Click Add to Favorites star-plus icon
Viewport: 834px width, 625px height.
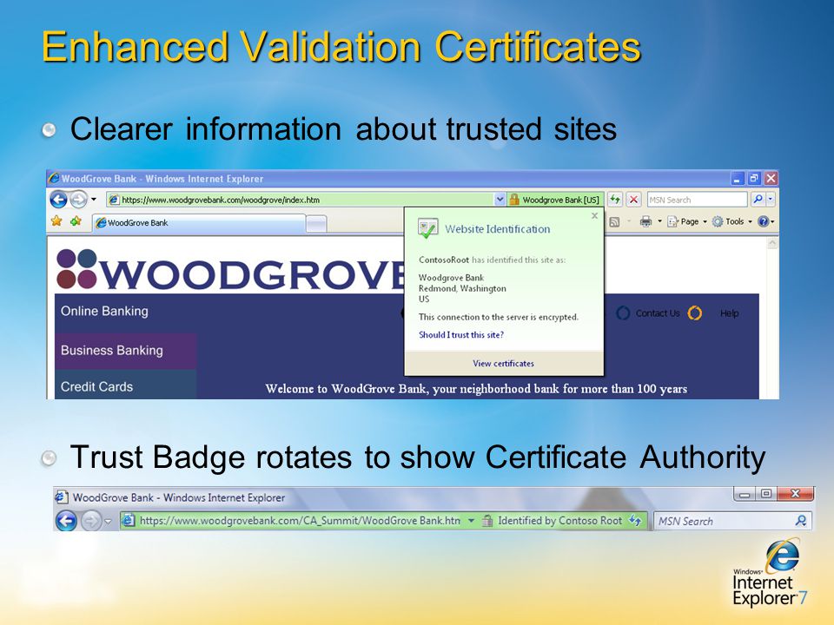76,220
